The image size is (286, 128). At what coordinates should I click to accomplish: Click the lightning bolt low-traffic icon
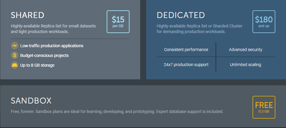tap(15, 46)
